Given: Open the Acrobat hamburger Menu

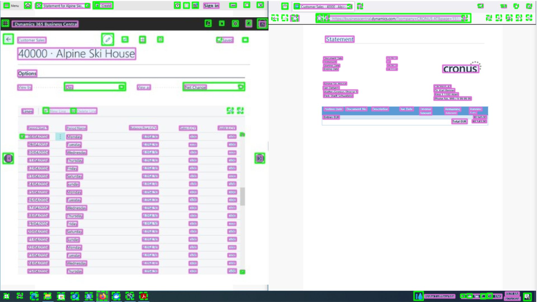Looking at the screenshot, I should click(x=11, y=6).
